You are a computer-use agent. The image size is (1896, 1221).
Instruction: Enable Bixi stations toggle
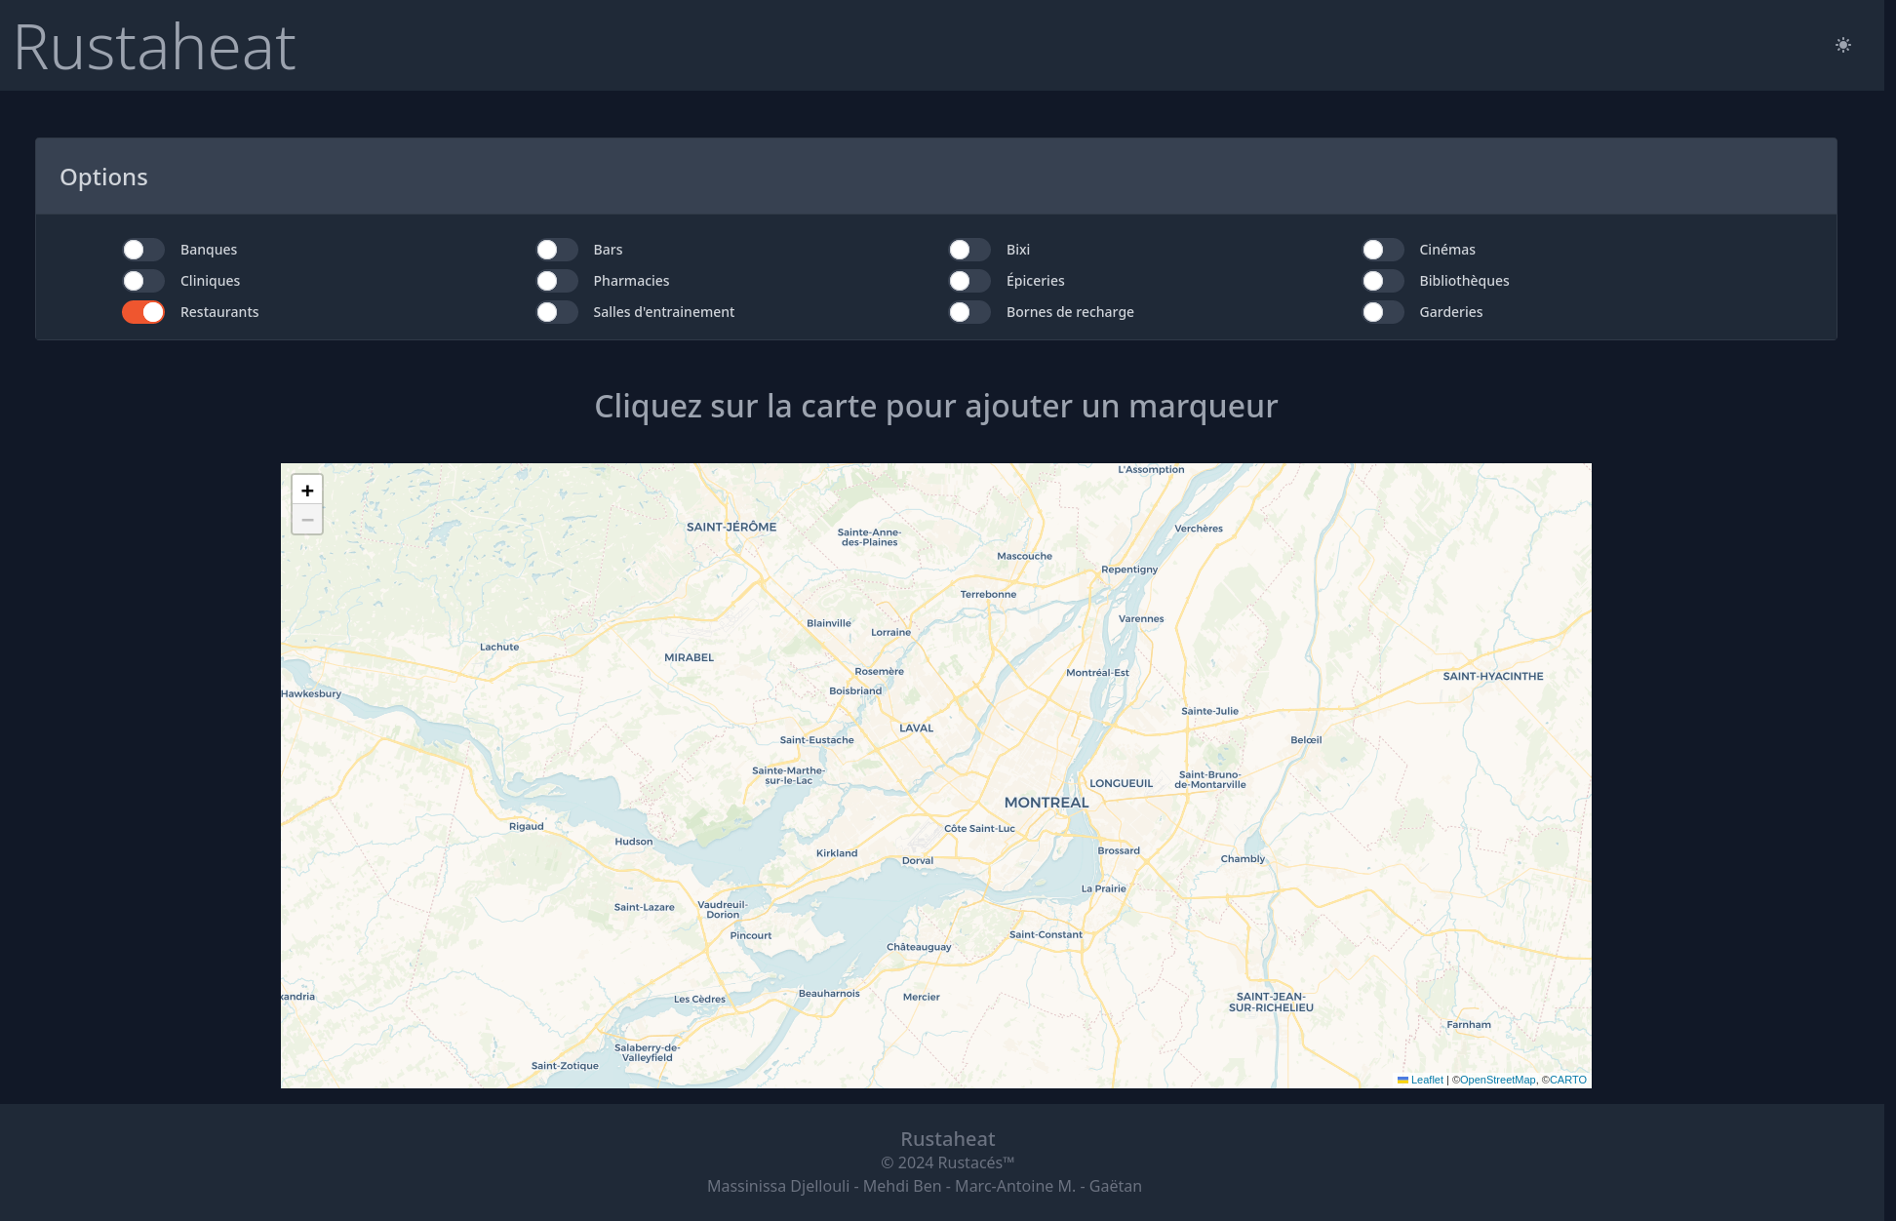pos(969,250)
